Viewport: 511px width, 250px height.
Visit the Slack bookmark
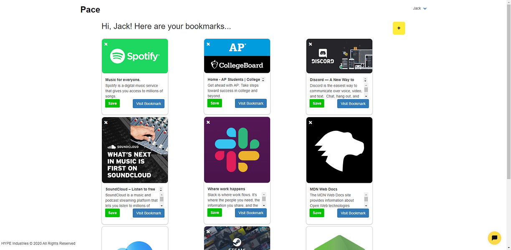[251, 213]
